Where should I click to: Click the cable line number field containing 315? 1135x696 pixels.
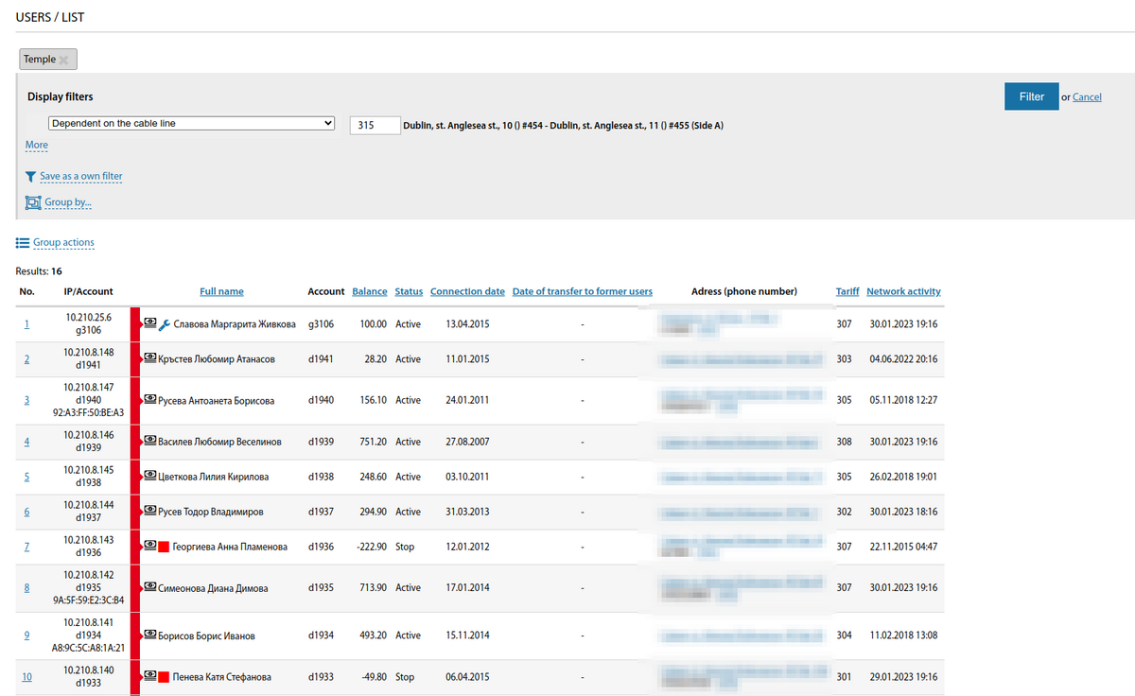coord(375,125)
